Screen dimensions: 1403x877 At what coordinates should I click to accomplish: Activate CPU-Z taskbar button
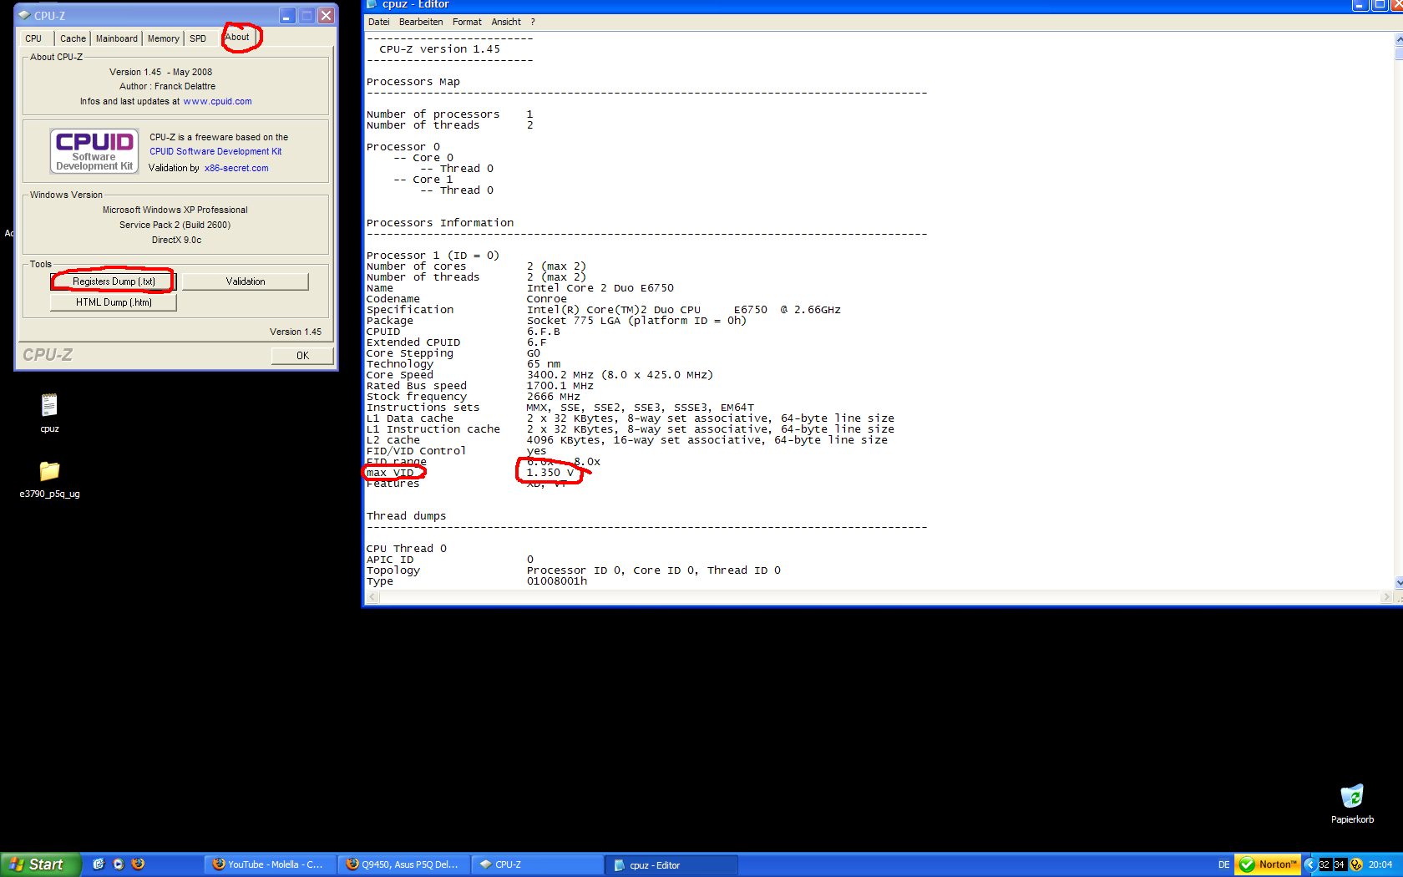(537, 864)
